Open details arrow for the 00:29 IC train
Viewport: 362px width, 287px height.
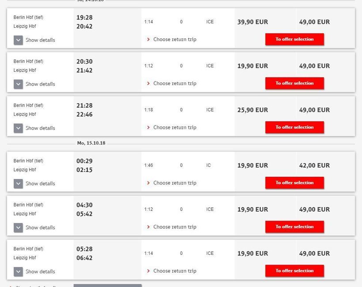(x=18, y=184)
